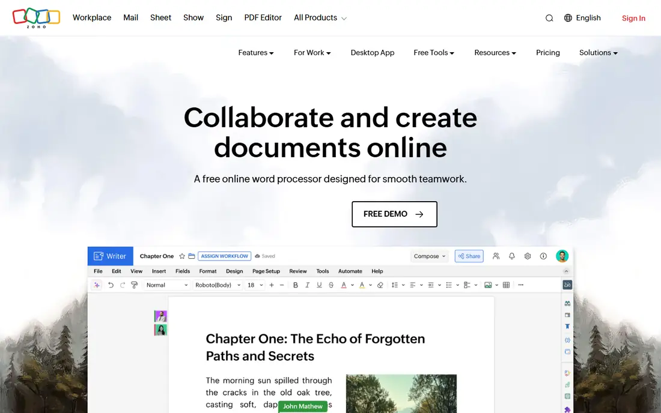
Task: Open the more options ellipsis
Action: [520, 285]
